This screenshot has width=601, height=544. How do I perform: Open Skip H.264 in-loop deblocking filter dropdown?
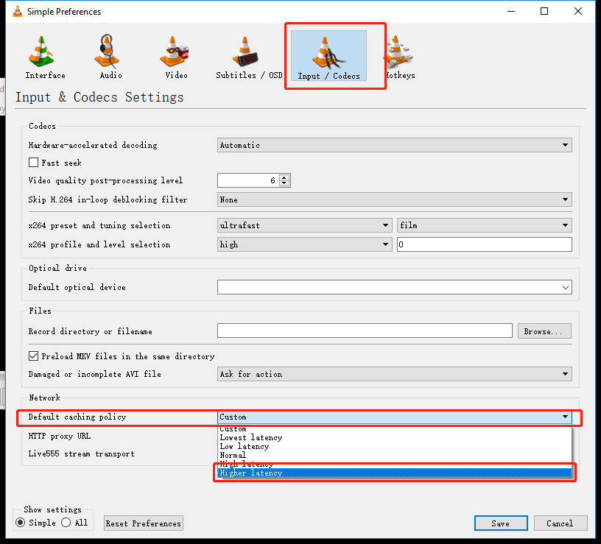pos(395,199)
